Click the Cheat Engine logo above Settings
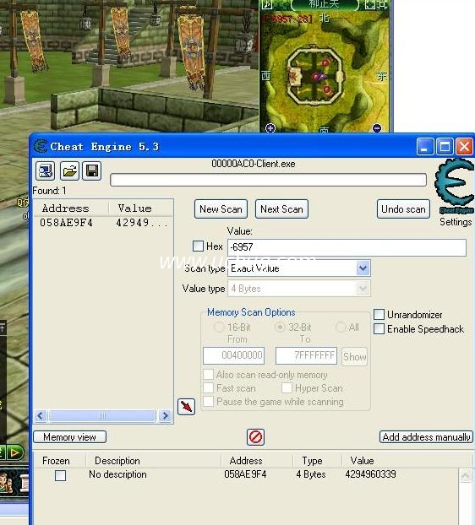 tap(455, 185)
